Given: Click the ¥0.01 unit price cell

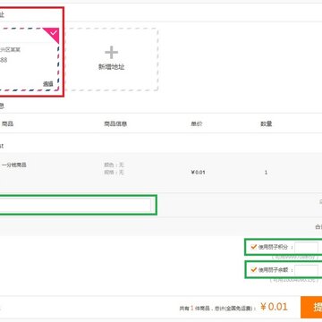Looking at the screenshot, I should (x=199, y=173).
